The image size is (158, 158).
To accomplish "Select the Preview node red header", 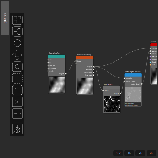I will (154, 45).
